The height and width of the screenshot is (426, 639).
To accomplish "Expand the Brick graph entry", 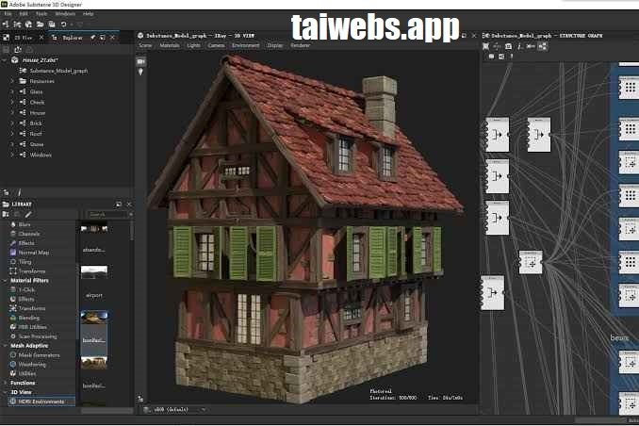I will (x=12, y=123).
